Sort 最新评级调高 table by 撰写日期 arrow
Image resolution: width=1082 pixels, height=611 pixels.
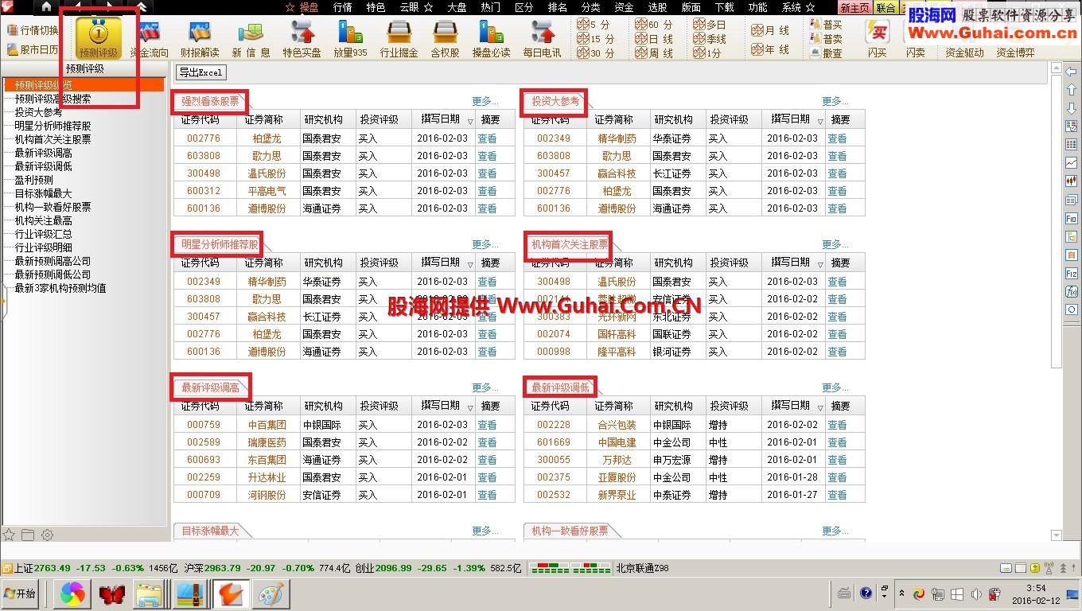pyautogui.click(x=470, y=407)
